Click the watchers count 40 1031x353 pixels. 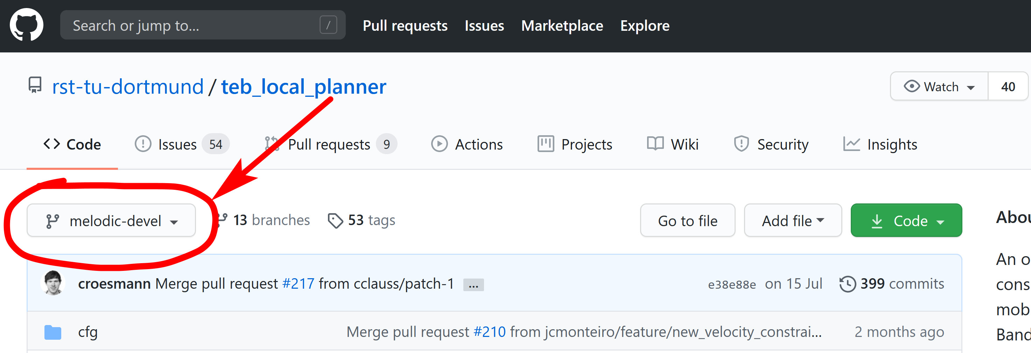(x=1008, y=86)
